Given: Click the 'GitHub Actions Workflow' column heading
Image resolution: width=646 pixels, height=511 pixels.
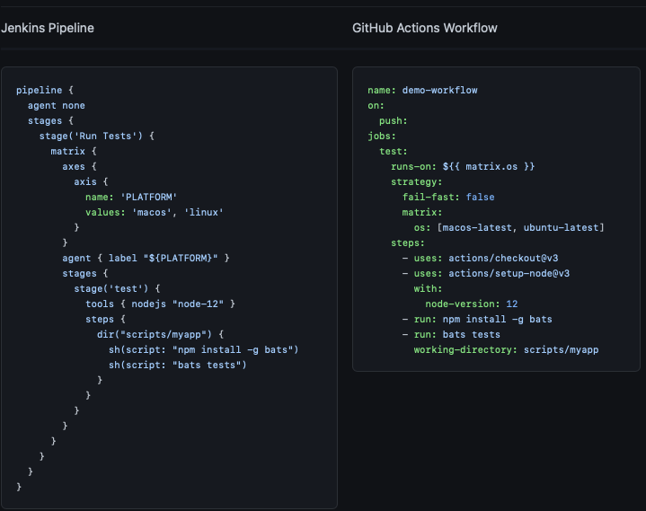Looking at the screenshot, I should 425,28.
